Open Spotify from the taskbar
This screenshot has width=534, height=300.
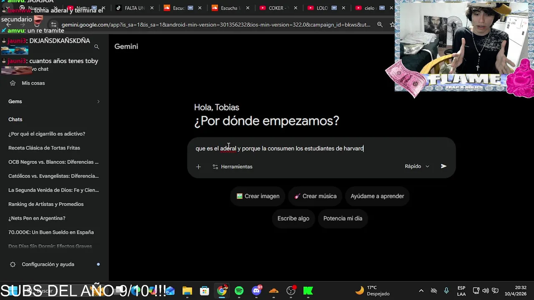point(239,291)
